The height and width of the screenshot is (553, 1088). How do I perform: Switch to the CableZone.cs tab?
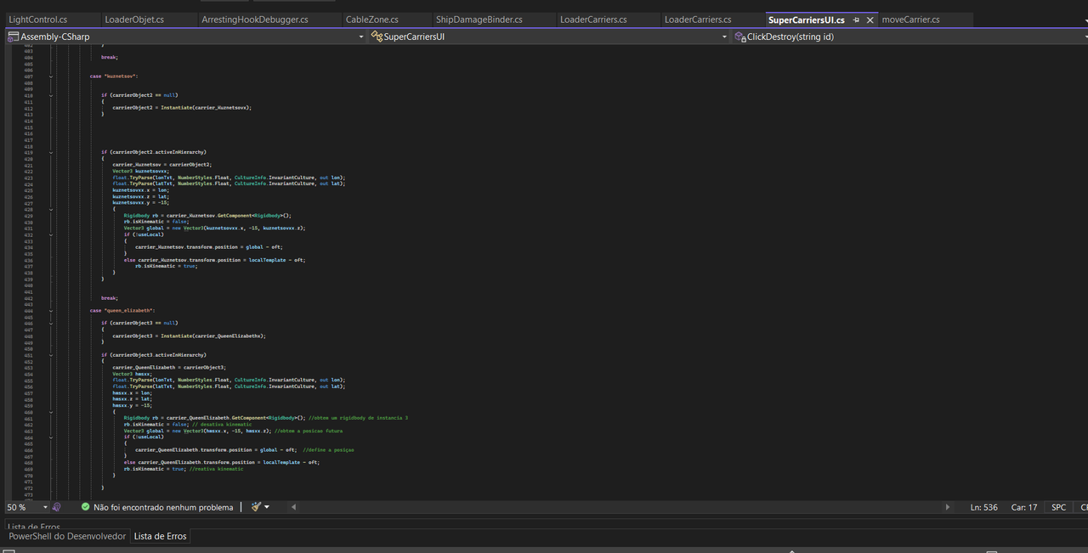coord(371,20)
